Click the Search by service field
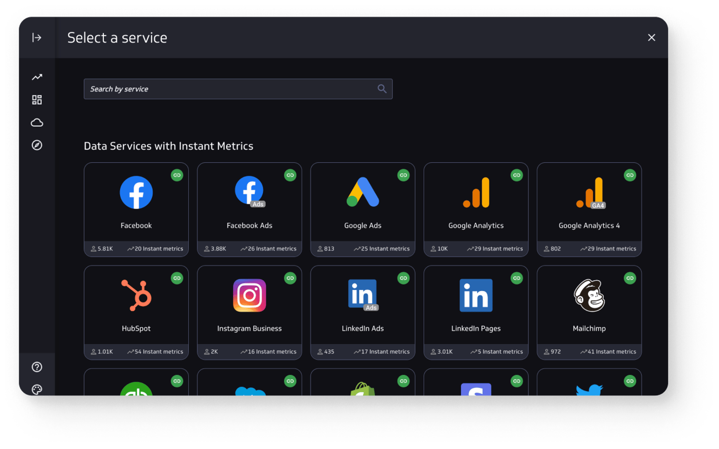719x449 pixels. pyautogui.click(x=238, y=89)
